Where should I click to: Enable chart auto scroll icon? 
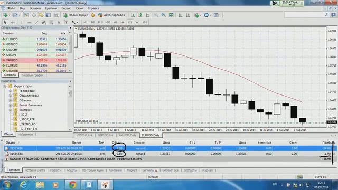click(180, 15)
